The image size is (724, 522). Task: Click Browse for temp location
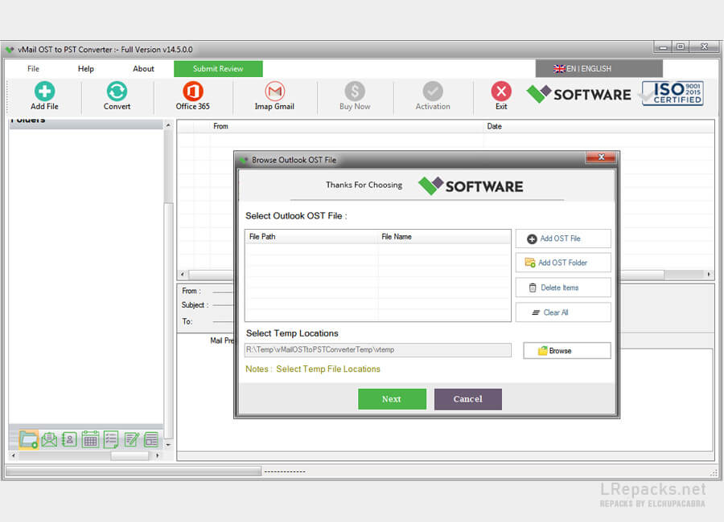566,350
